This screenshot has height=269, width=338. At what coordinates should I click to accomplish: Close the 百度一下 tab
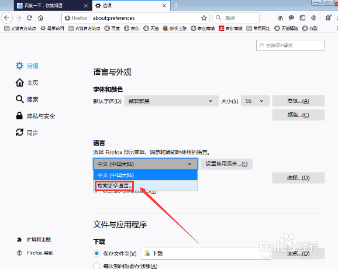click(86, 6)
